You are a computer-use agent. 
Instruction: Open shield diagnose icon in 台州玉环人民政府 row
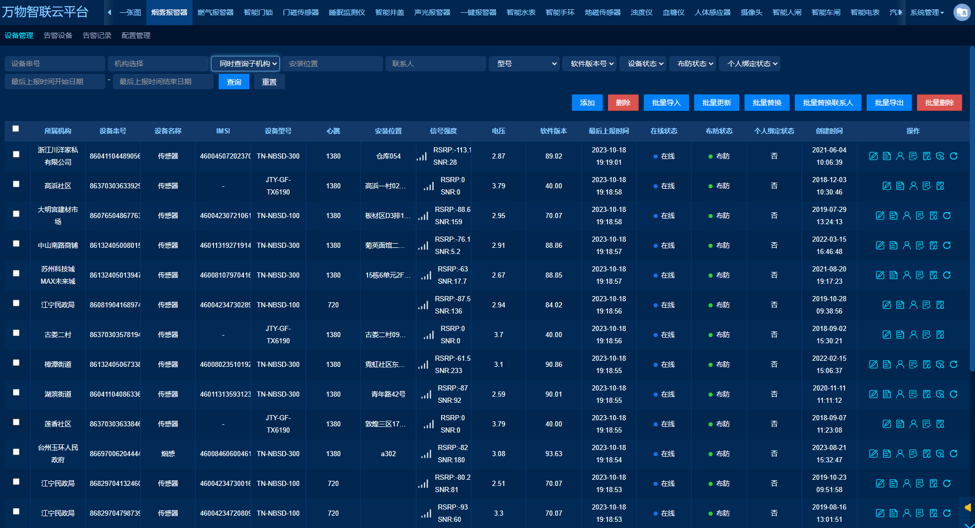pos(940,454)
